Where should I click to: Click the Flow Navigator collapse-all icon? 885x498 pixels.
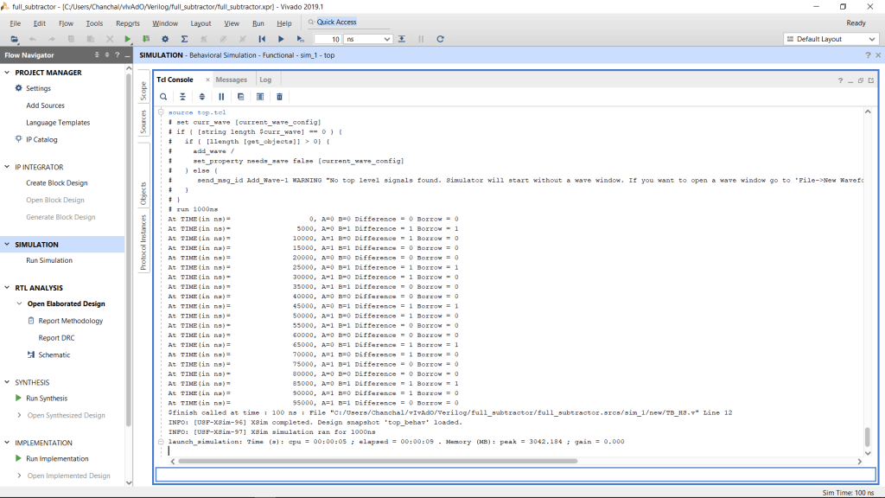(97, 54)
